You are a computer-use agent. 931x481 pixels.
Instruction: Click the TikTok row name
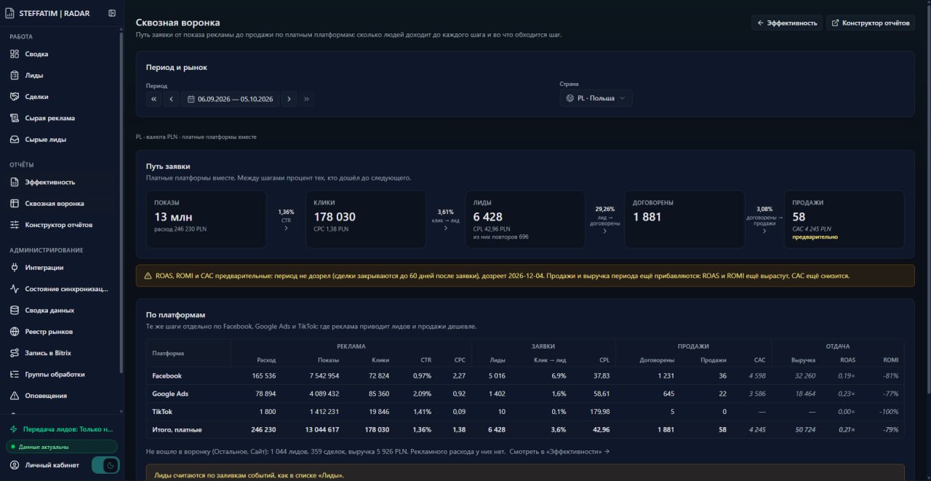coord(162,412)
